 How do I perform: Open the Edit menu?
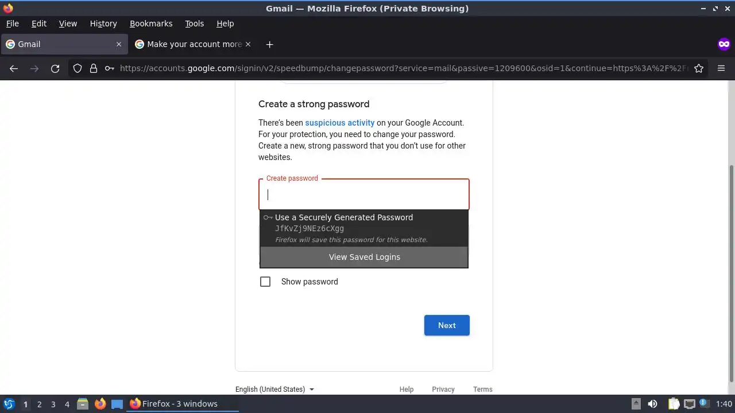39,24
